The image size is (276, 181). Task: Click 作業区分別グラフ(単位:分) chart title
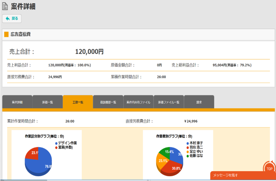[44, 136]
